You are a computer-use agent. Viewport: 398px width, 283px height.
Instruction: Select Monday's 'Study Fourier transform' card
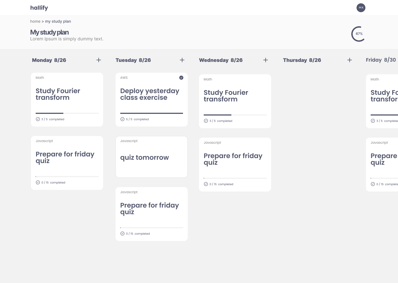[67, 99]
